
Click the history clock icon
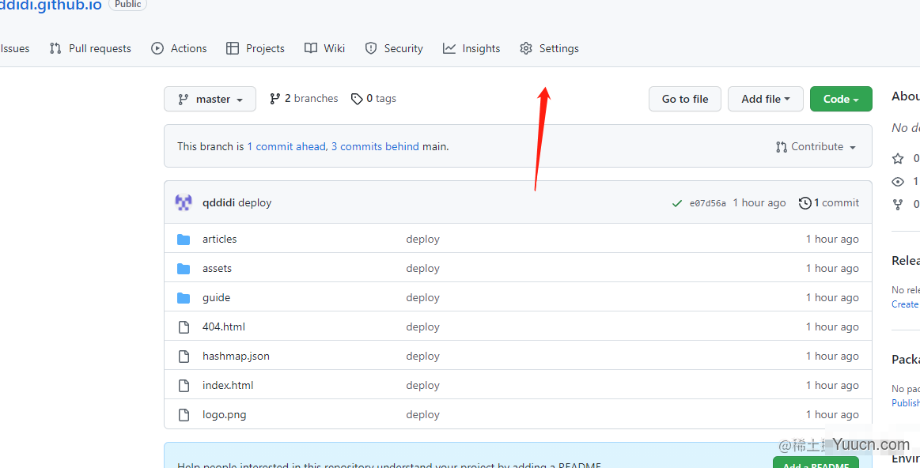pos(805,203)
